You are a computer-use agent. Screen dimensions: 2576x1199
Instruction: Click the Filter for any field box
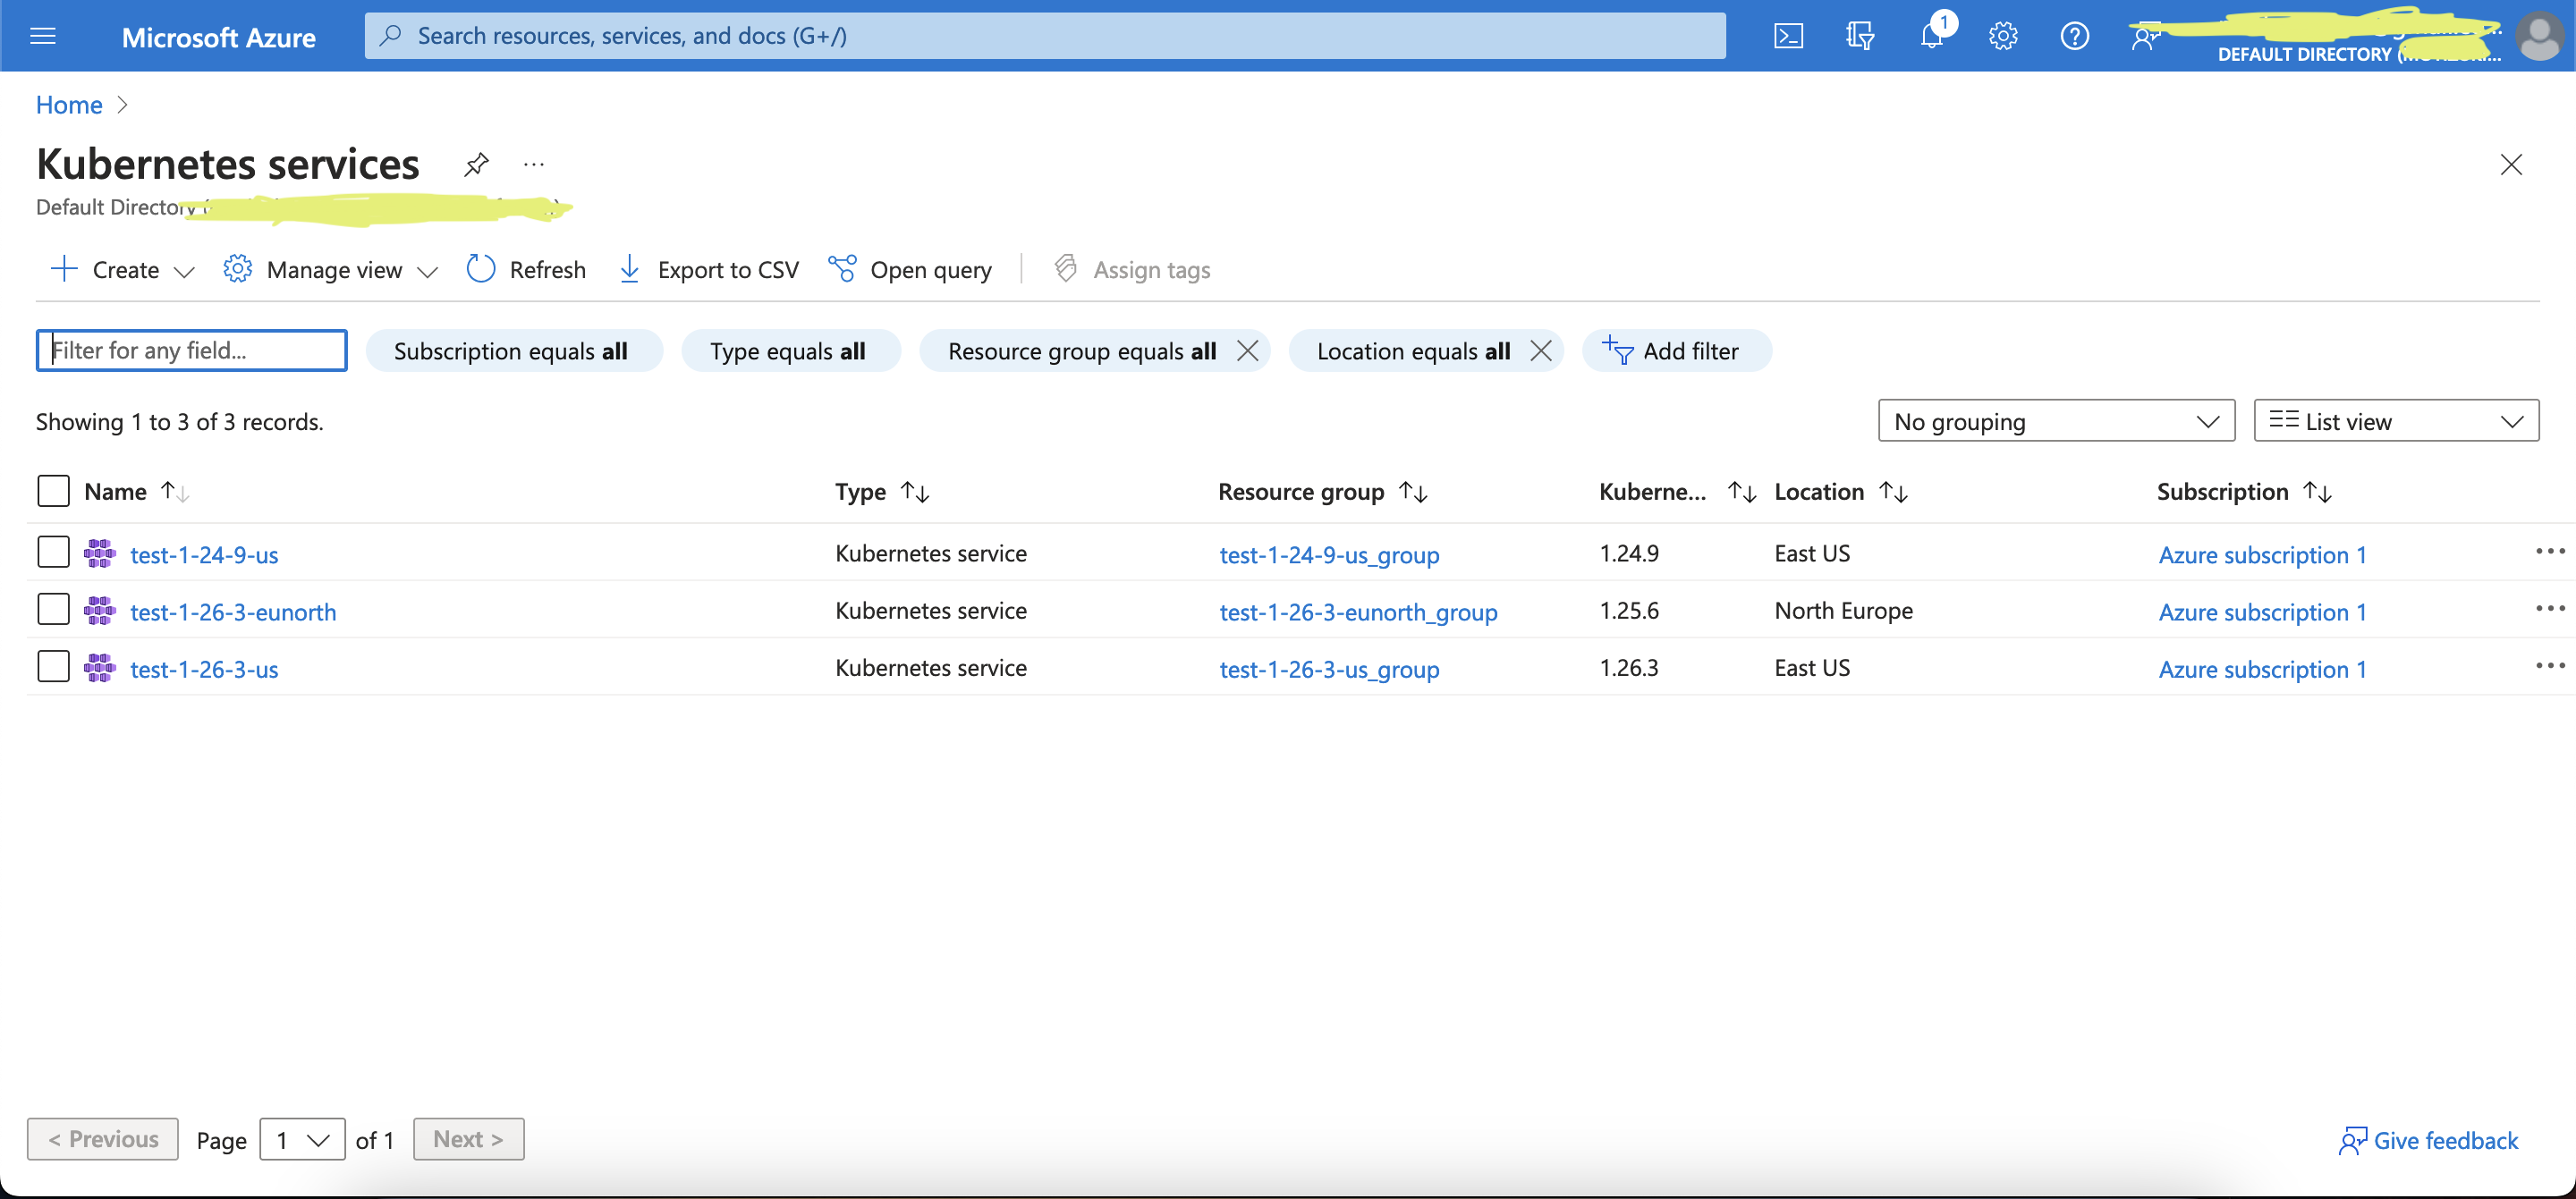192,351
